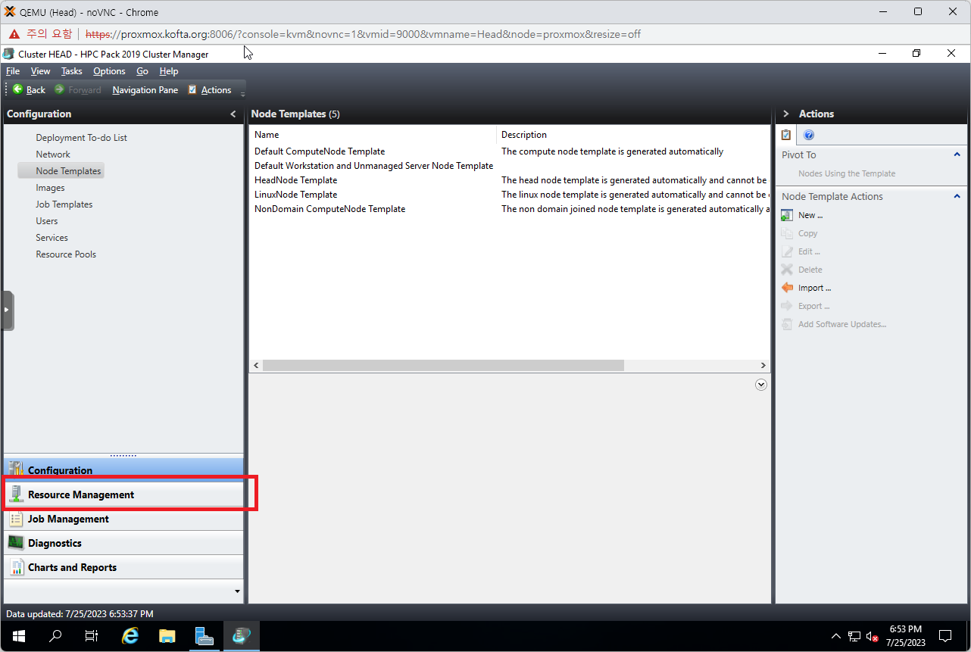Click the Import template arrow icon
The image size is (971, 652).
click(787, 288)
